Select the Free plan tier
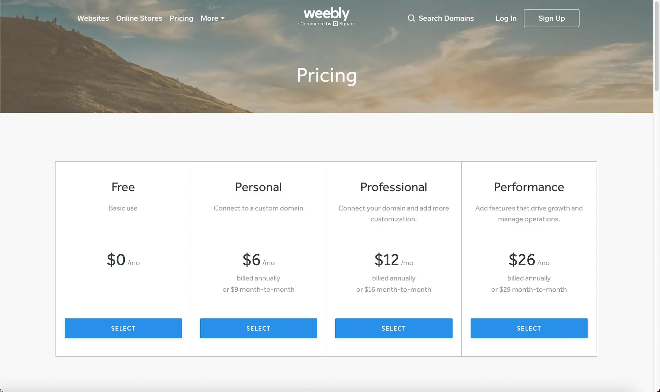Viewport: 660px width, 392px height. click(x=123, y=328)
